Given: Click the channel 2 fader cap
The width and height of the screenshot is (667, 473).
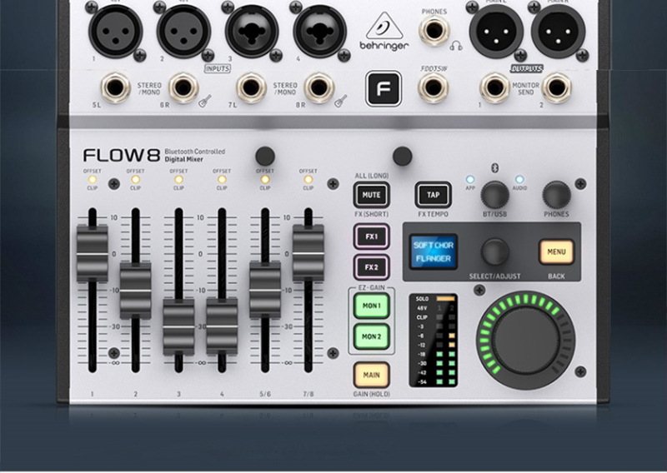Looking at the screenshot, I should click(x=135, y=291).
